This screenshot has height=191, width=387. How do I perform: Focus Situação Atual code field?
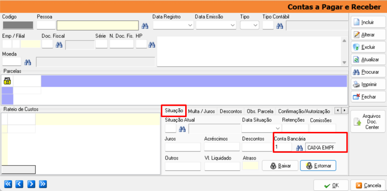(170, 128)
